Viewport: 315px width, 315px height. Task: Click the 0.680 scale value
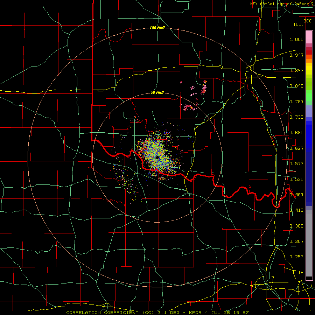(x=296, y=133)
